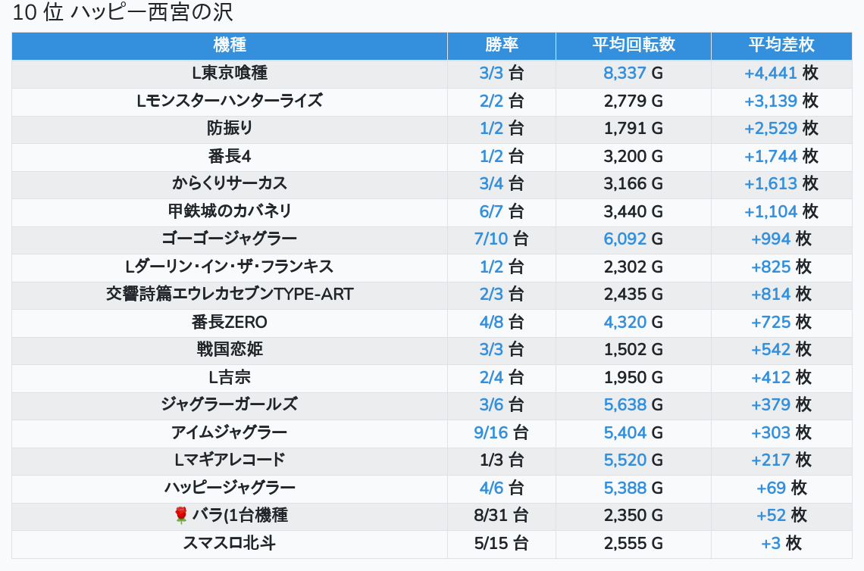Image resolution: width=864 pixels, height=571 pixels.
Task: Open the 8,337 average spins link
Action: click(x=625, y=73)
